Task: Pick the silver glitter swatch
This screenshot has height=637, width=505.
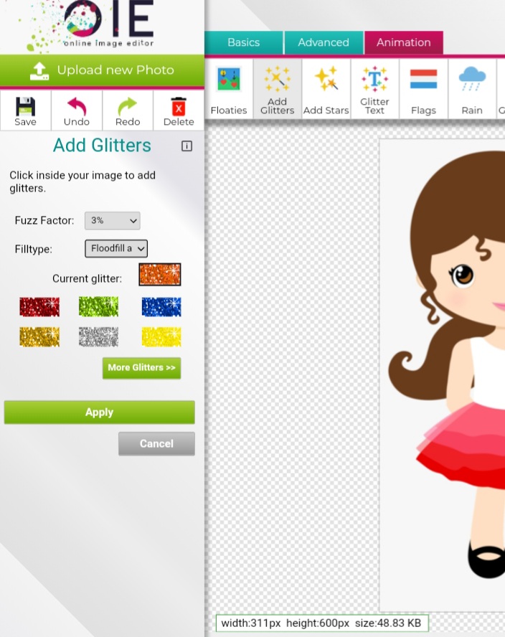Action: point(98,337)
